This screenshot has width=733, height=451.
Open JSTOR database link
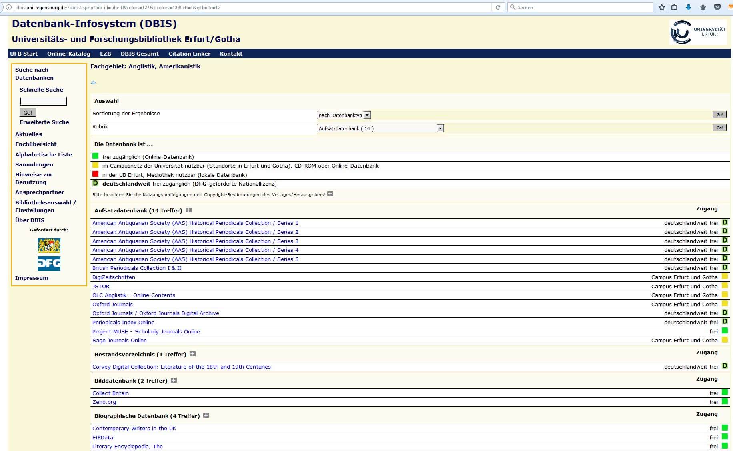[101, 286]
